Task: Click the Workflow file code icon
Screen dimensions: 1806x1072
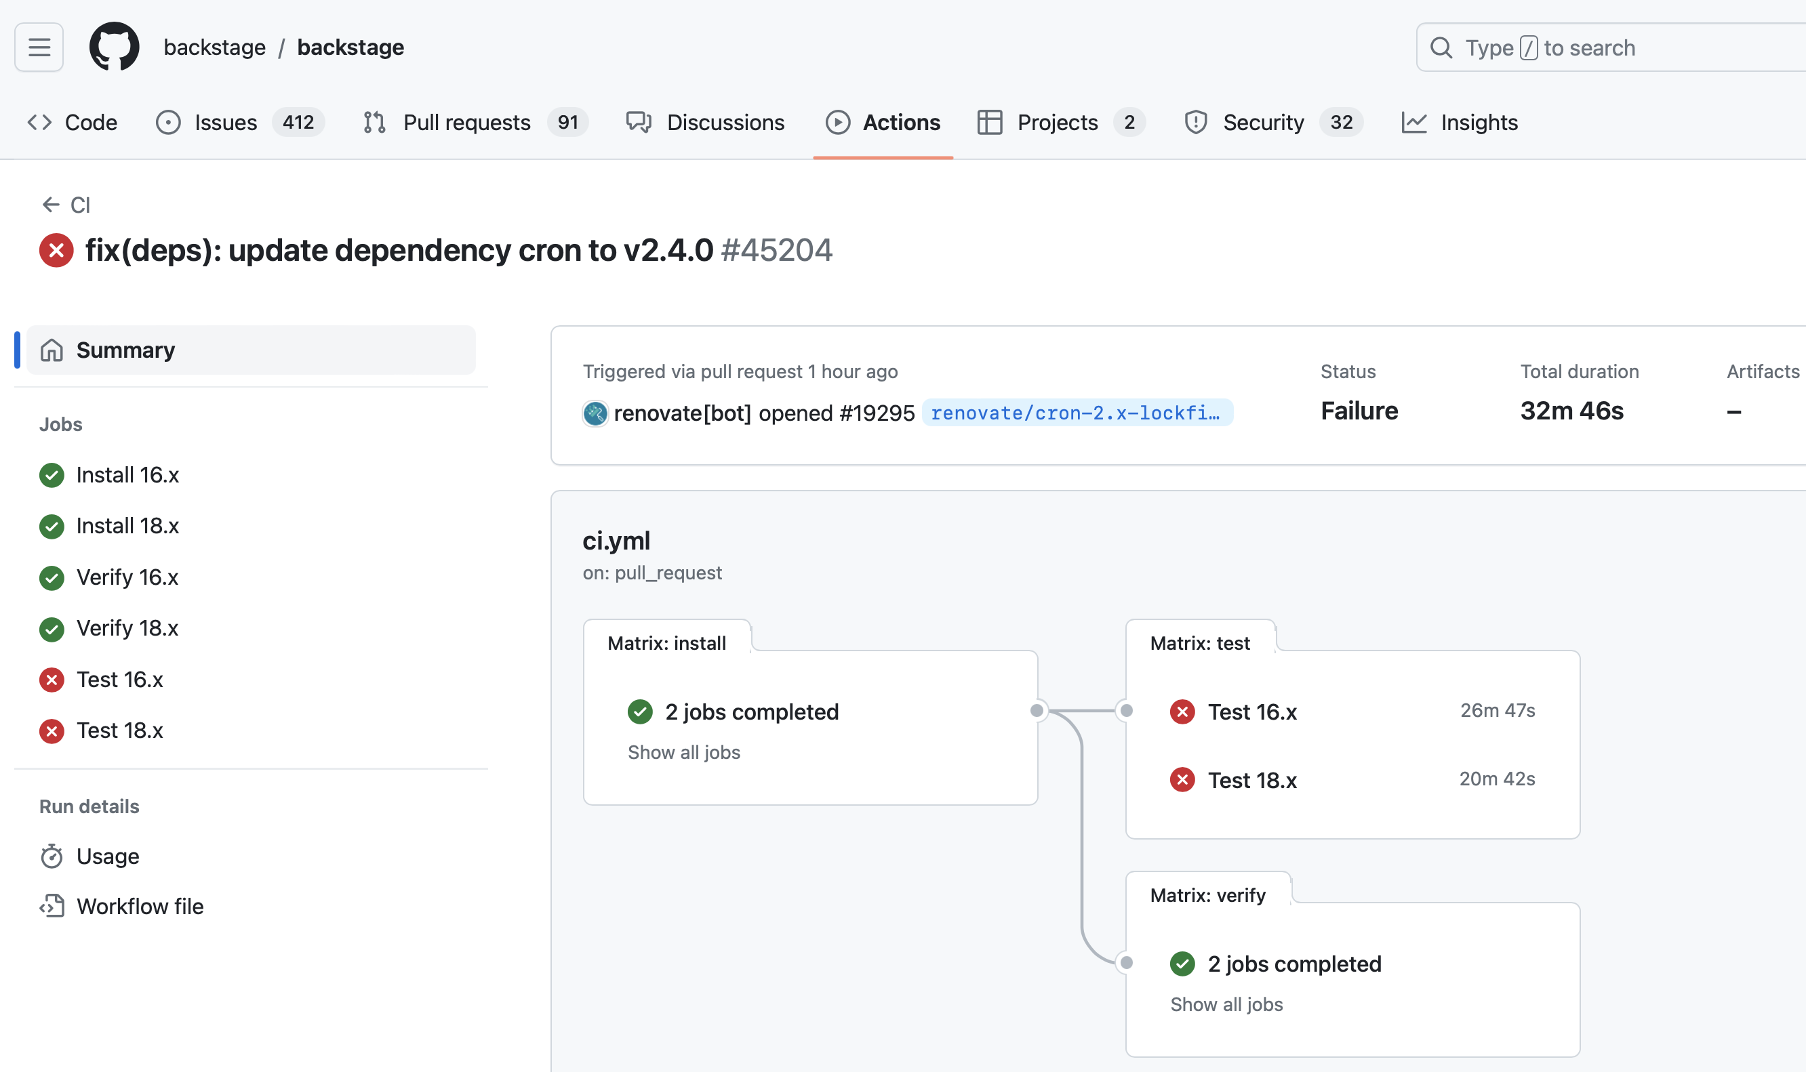Action: (52, 907)
